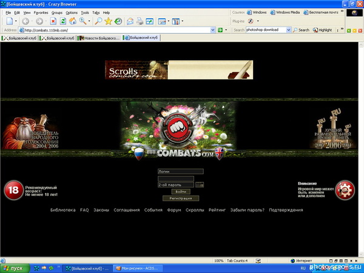Open the Search magnifying glass toolbar icon
This screenshot has height=273, width=364.
[98, 21]
